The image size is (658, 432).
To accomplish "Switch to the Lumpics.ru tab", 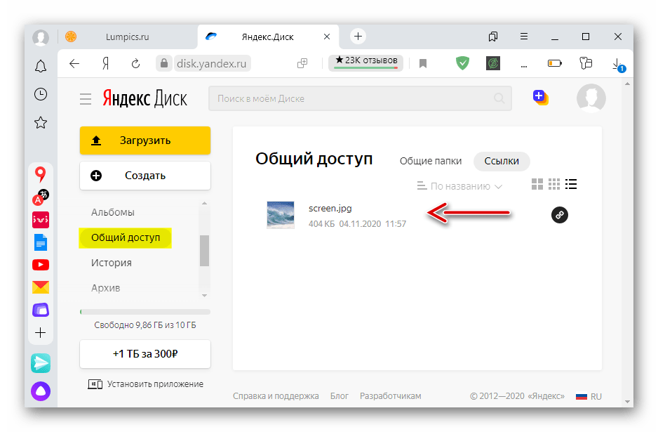I will 127,37.
